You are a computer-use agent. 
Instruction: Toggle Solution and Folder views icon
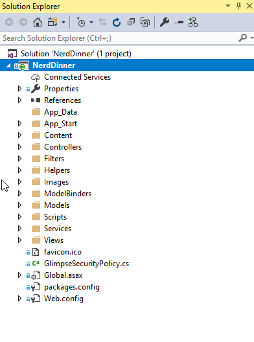click(x=52, y=22)
